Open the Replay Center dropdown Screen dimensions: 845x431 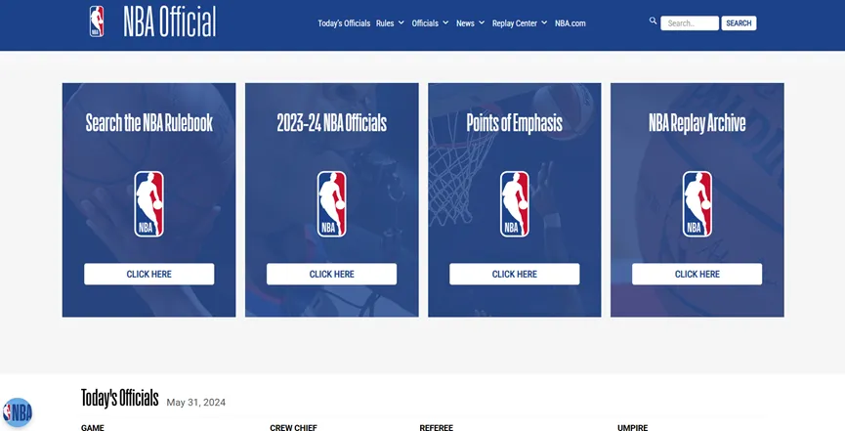(520, 23)
